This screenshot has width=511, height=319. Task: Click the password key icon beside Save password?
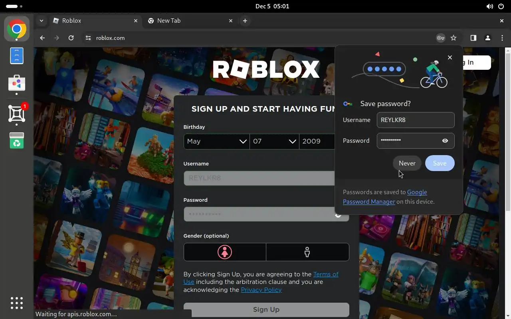[x=348, y=104]
